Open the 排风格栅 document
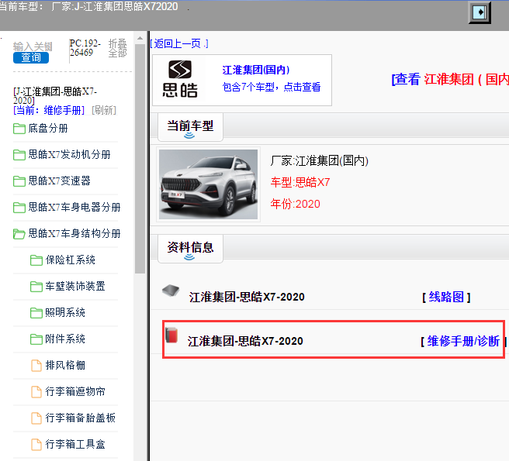 click(65, 366)
